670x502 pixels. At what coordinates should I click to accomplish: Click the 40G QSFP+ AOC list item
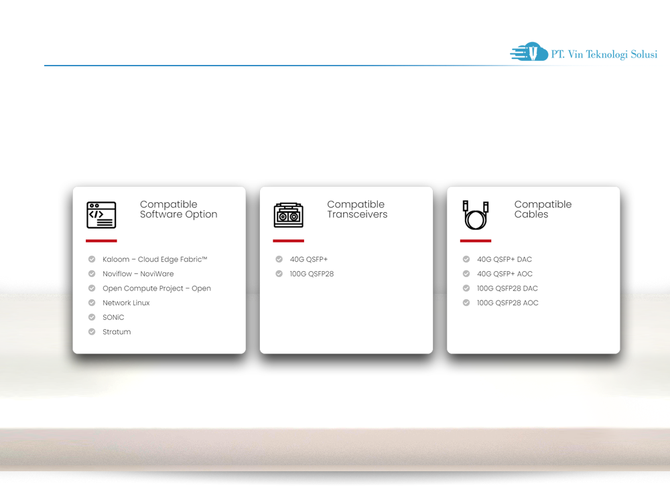click(x=505, y=274)
